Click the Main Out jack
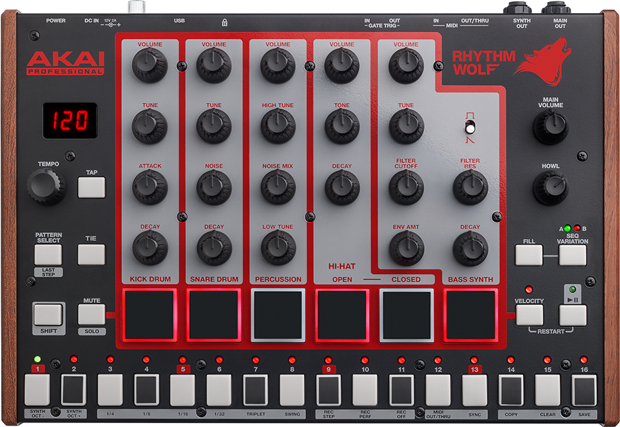 click(556, 8)
